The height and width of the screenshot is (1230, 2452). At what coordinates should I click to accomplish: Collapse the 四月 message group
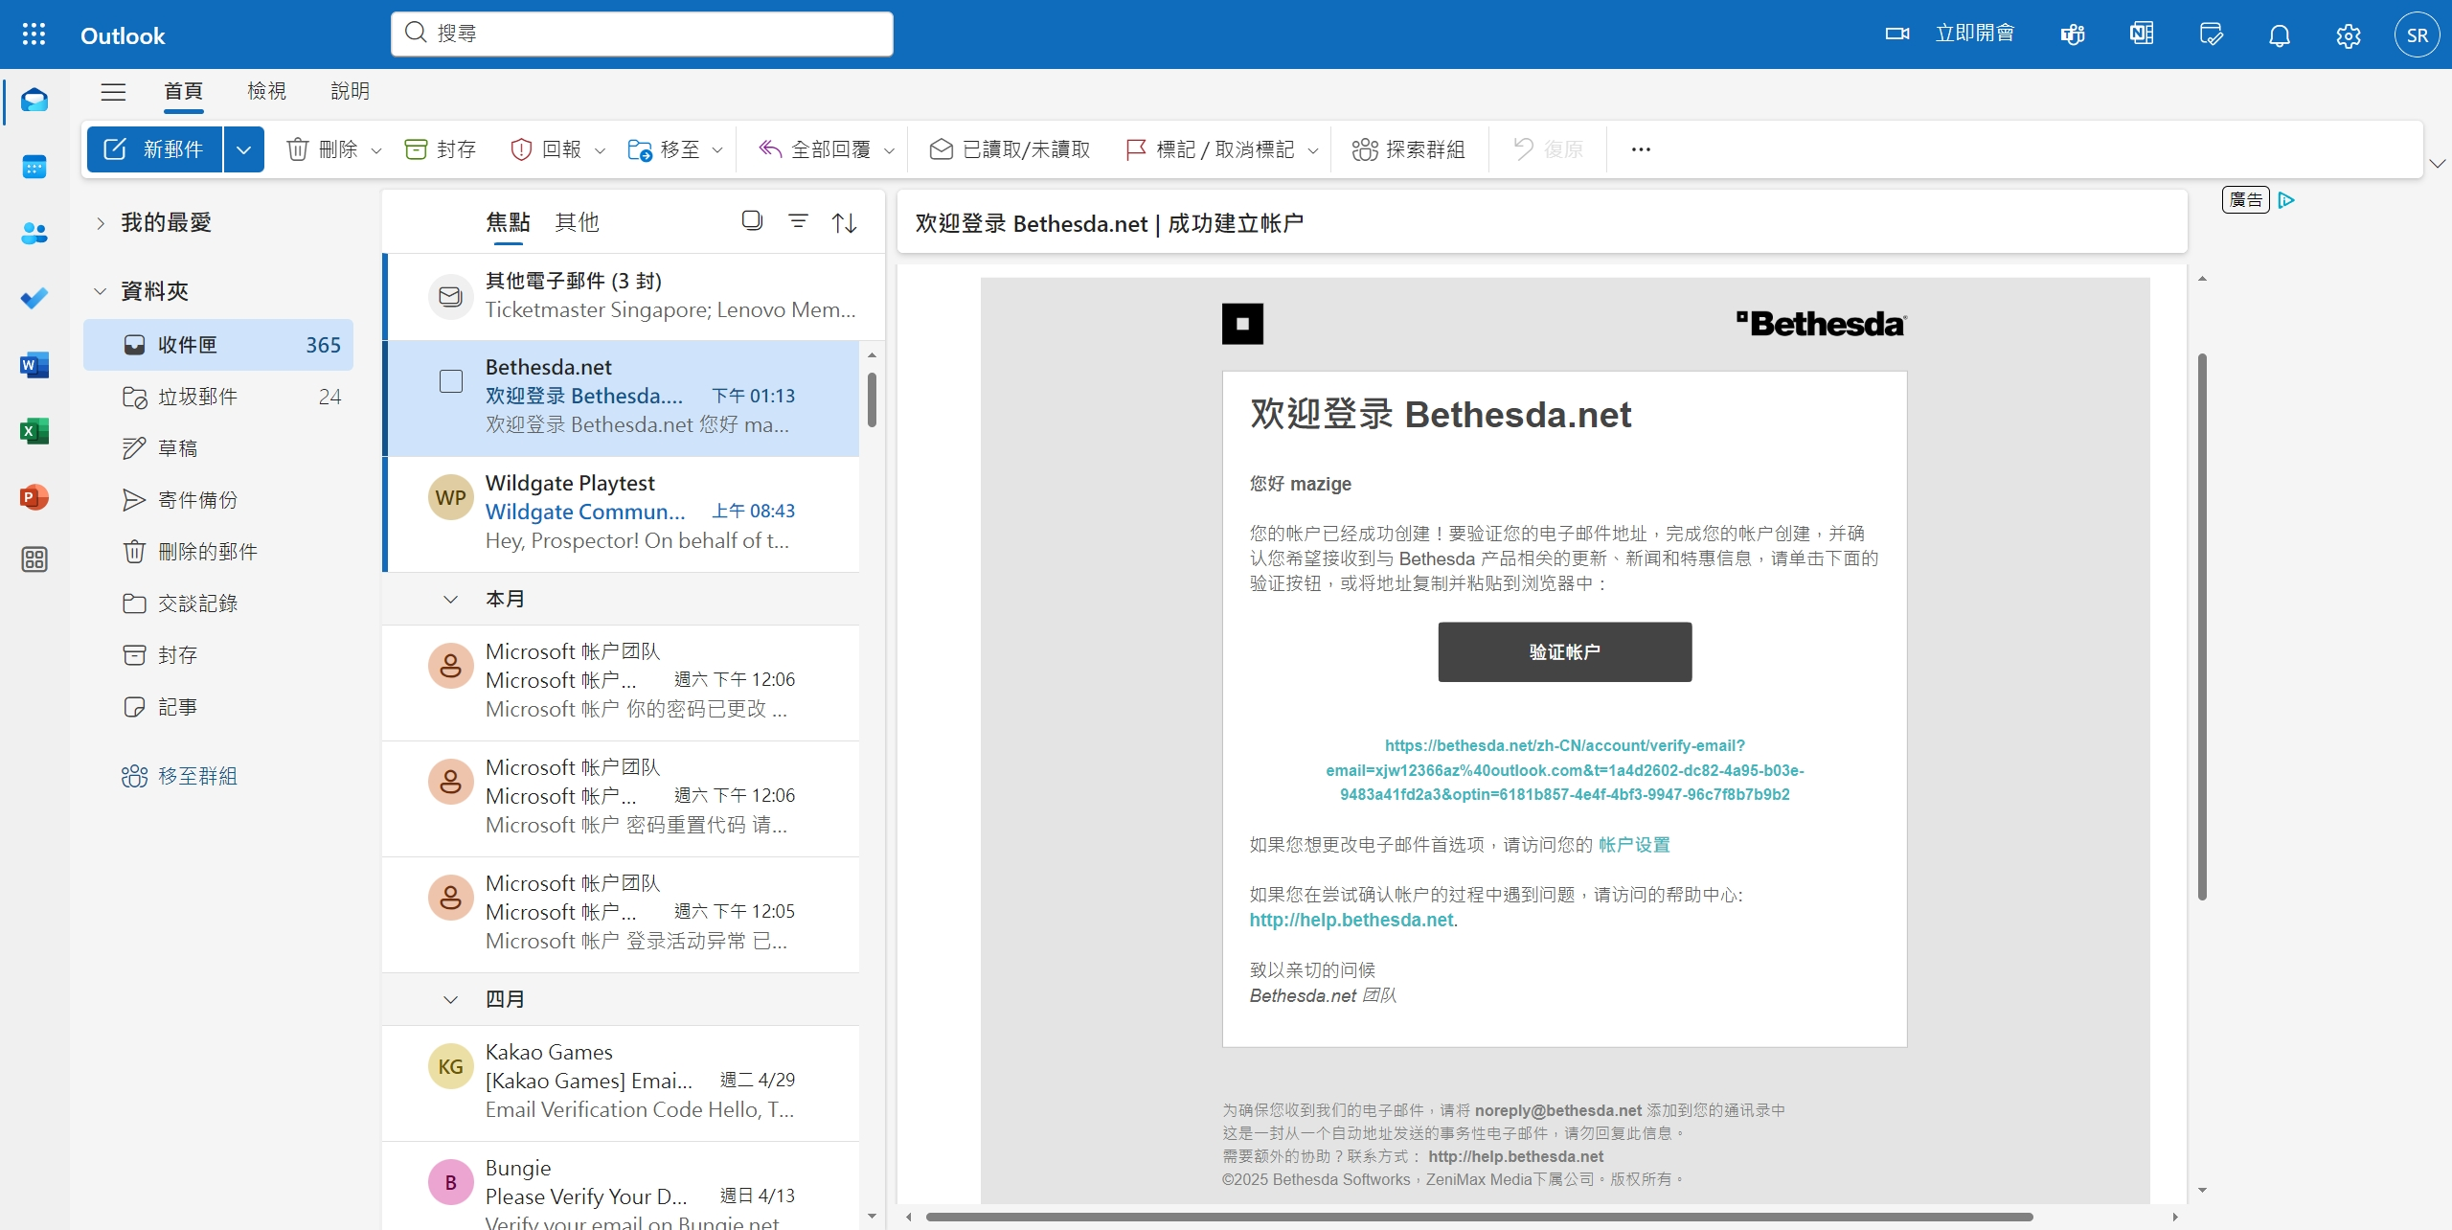pyautogui.click(x=450, y=999)
